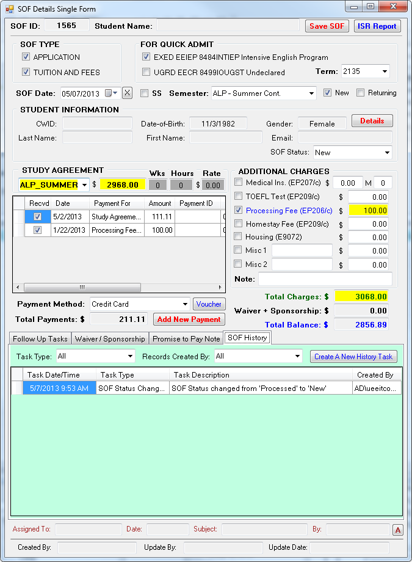Click the red A icon button
The width and height of the screenshot is (412, 562).
pos(398,530)
